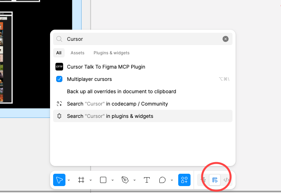This screenshot has width=281, height=193.
Task: Select the Comment tool
Action: point(162,180)
